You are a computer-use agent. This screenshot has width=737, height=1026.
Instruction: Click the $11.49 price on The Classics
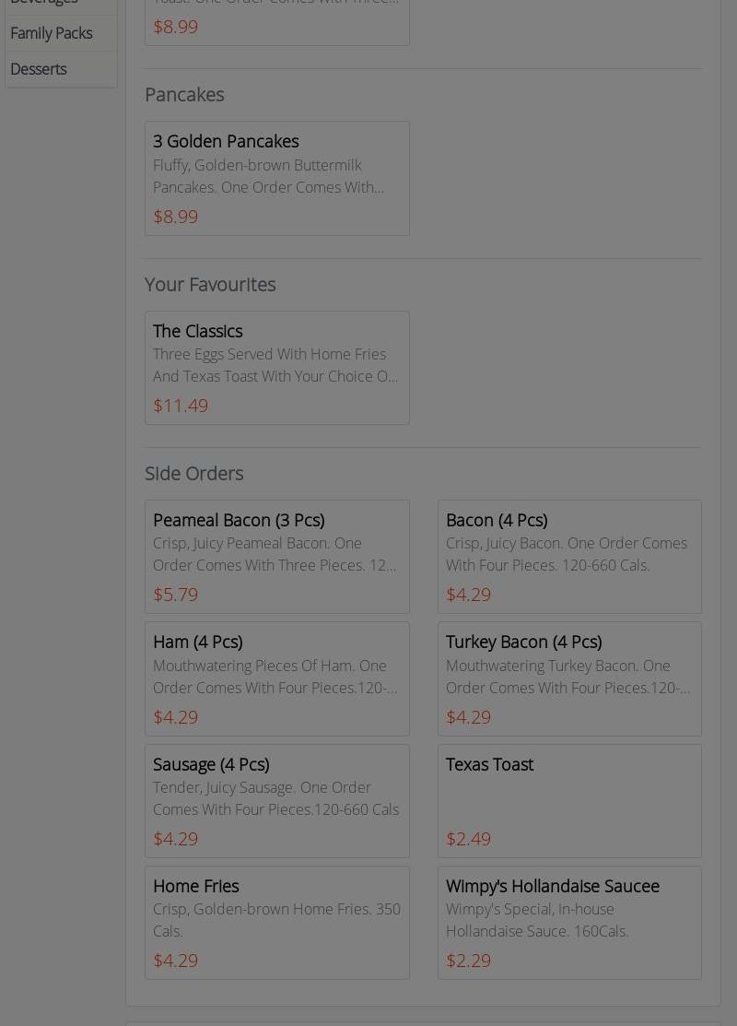point(181,406)
